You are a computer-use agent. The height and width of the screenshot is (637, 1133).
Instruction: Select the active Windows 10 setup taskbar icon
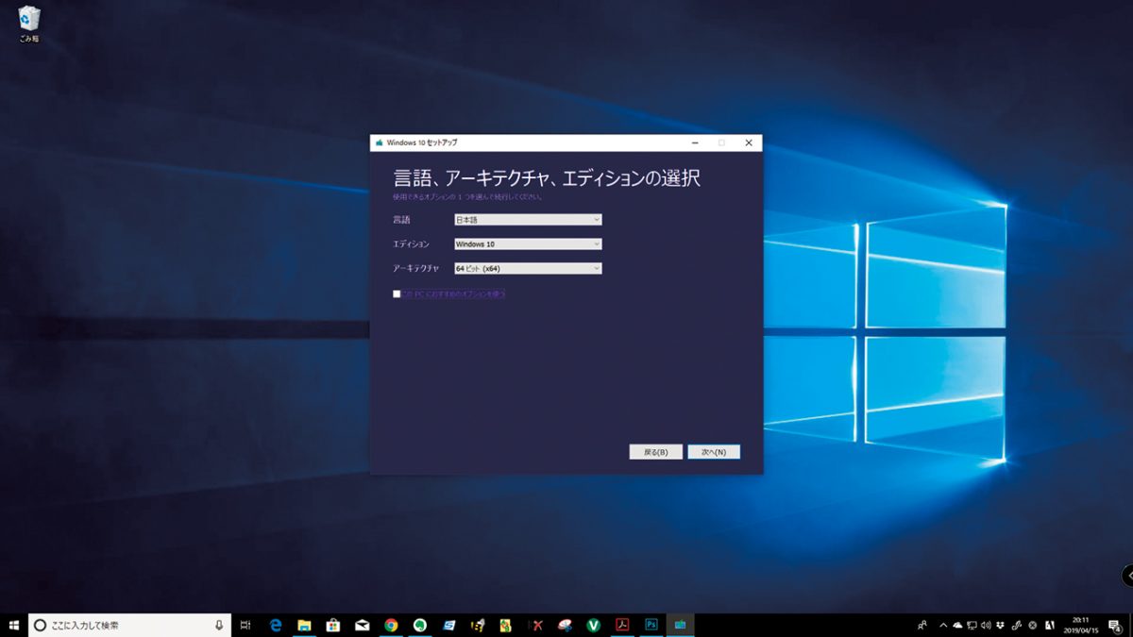click(x=680, y=625)
